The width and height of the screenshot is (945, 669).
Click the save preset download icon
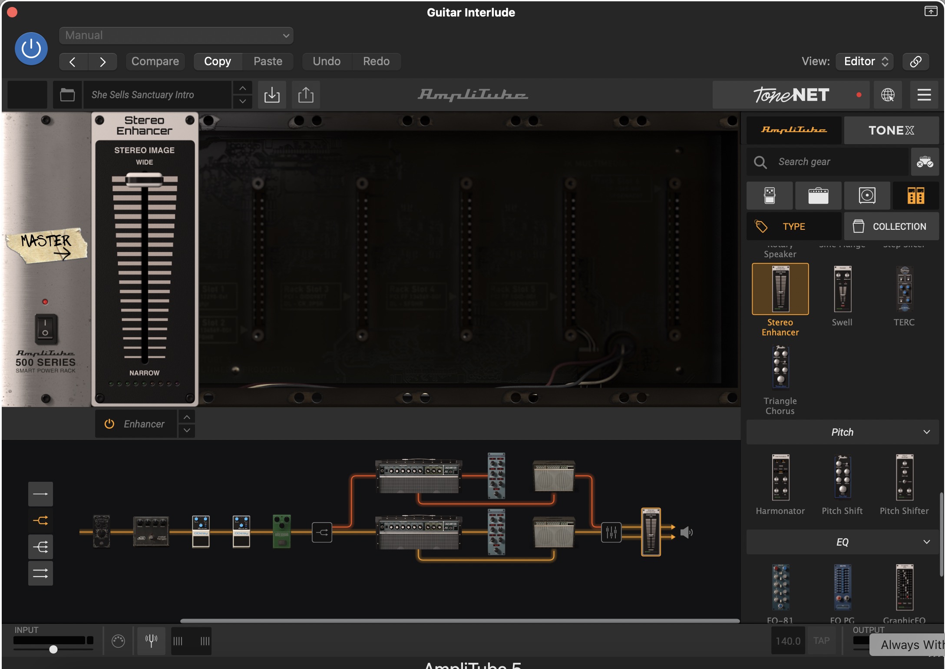tap(272, 95)
